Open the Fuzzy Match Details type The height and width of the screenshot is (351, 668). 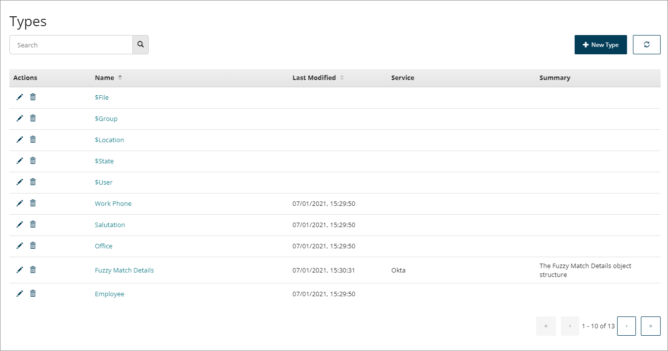click(x=124, y=270)
